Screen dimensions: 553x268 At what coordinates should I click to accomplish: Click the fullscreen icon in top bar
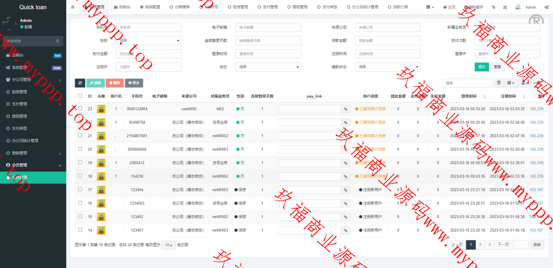pos(505,7)
